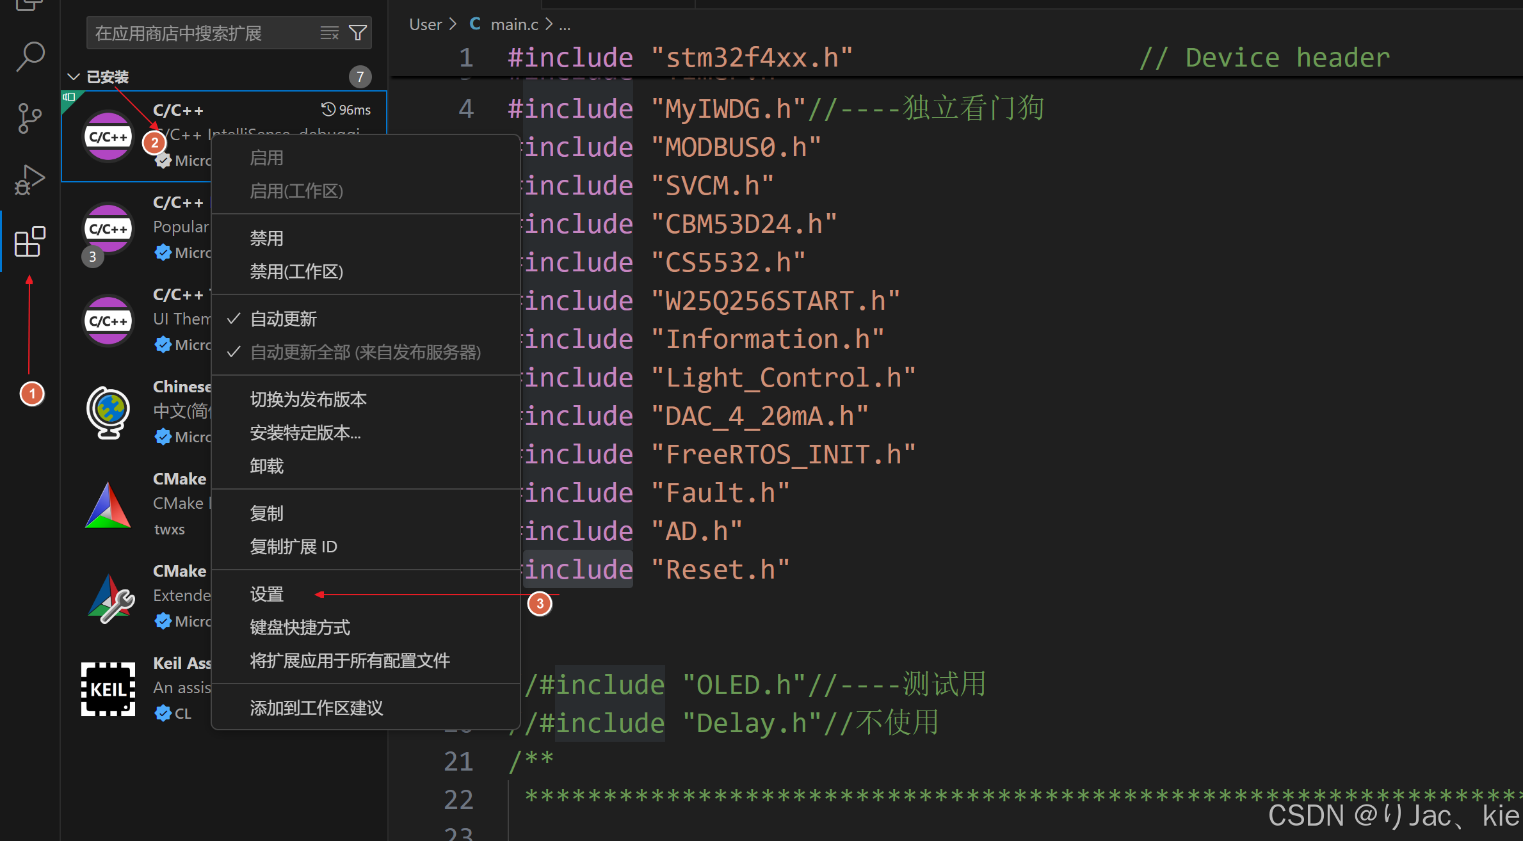This screenshot has width=1523, height=841.
Task: Open the filter icon in extension search
Action: (358, 33)
